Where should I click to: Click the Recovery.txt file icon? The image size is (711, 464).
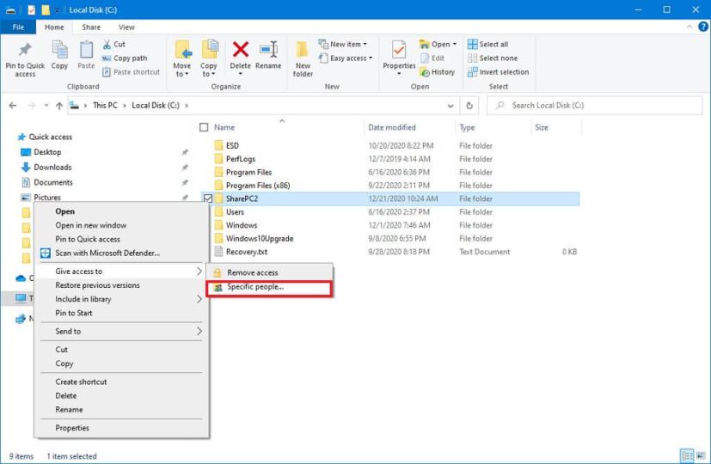219,252
